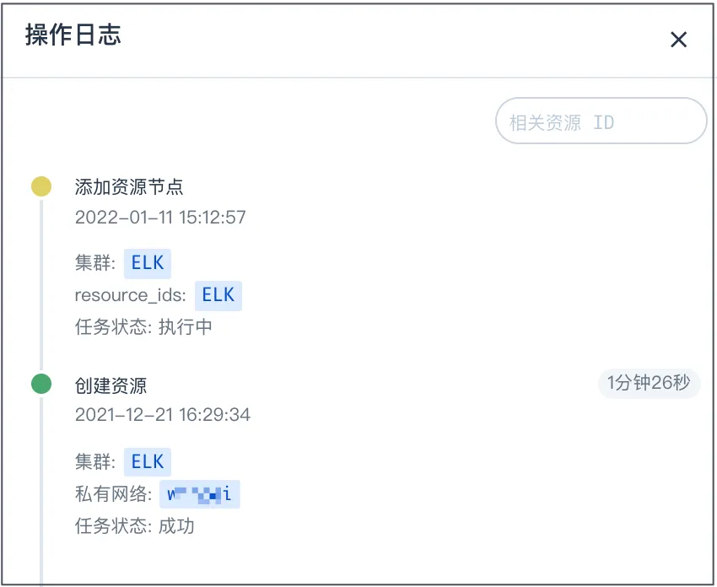The image size is (717, 587).
Task: Open the blurred 私有网络 tag
Action: (x=200, y=494)
